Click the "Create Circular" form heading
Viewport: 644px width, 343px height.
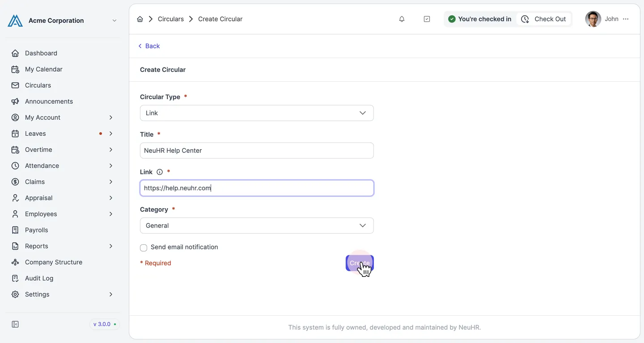[x=163, y=70]
